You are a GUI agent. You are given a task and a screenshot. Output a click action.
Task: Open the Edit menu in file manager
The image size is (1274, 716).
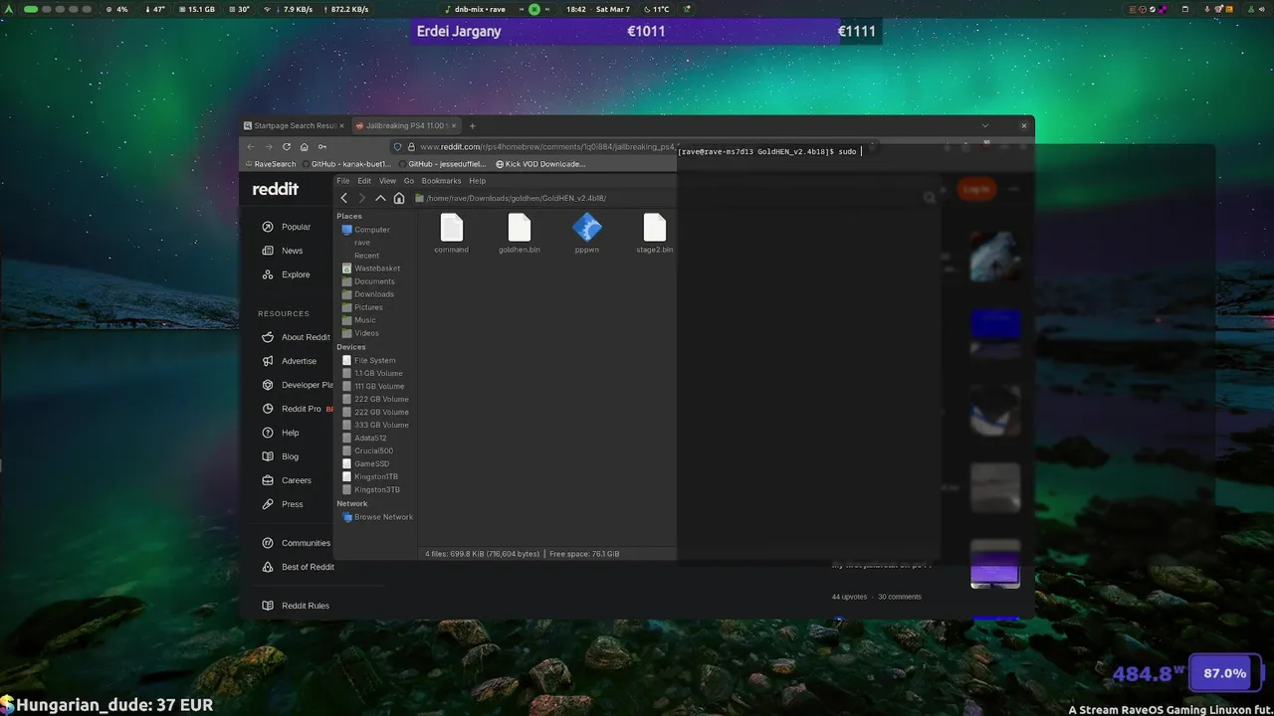click(x=364, y=181)
